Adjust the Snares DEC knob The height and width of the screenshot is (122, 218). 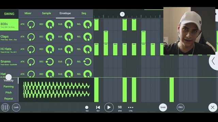pyautogui.click(x=50, y=62)
